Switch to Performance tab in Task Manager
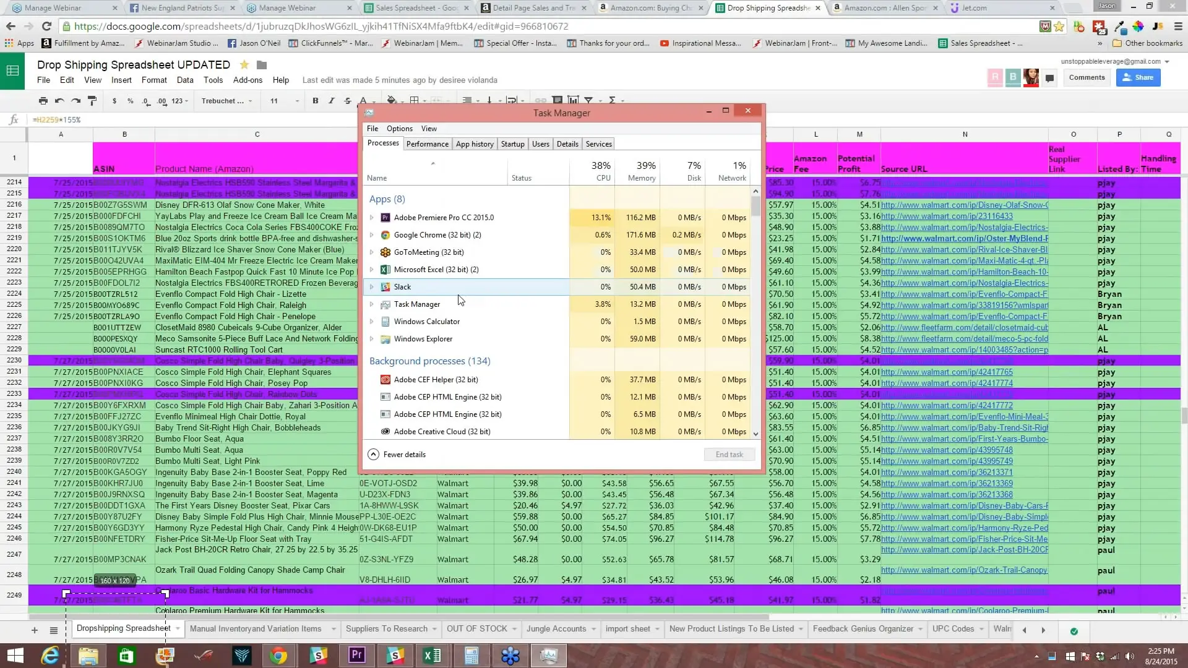The width and height of the screenshot is (1188, 668). [428, 144]
